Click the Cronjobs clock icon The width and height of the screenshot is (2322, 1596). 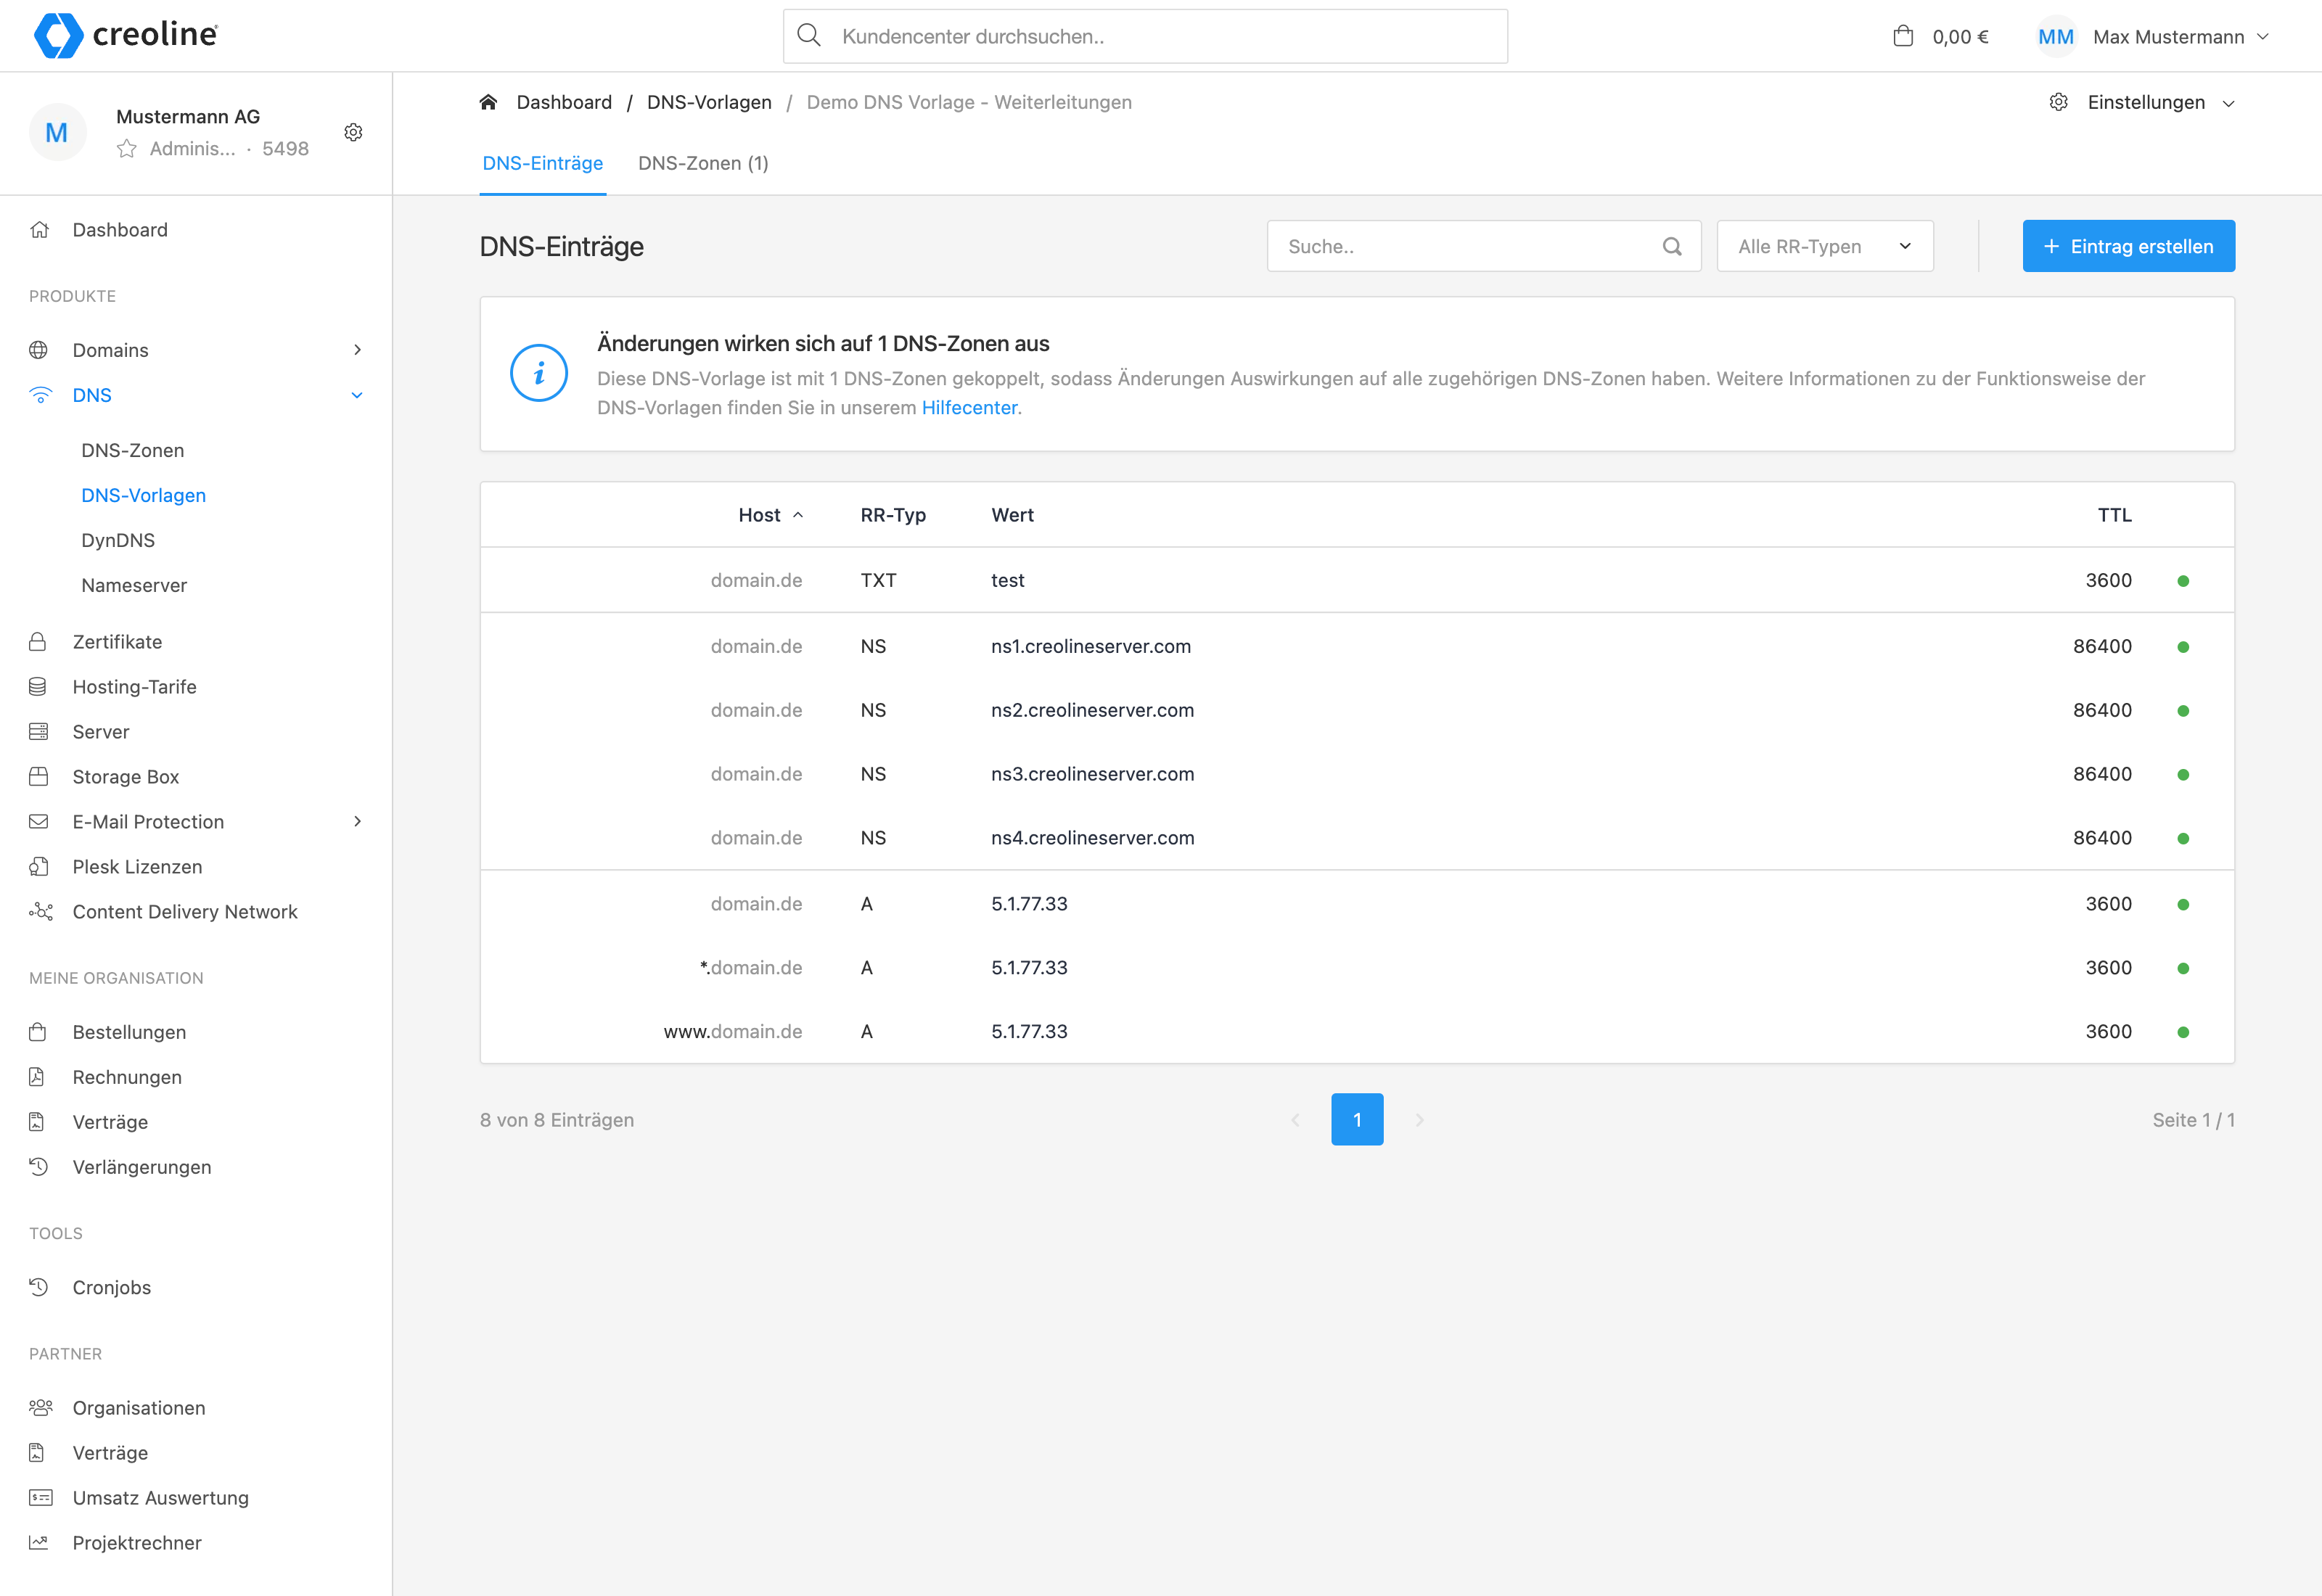[x=39, y=1287]
